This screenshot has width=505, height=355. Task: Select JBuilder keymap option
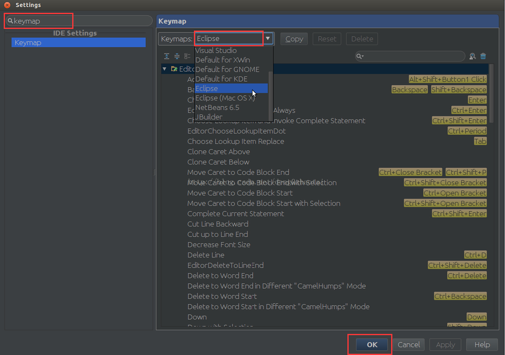pos(231,117)
